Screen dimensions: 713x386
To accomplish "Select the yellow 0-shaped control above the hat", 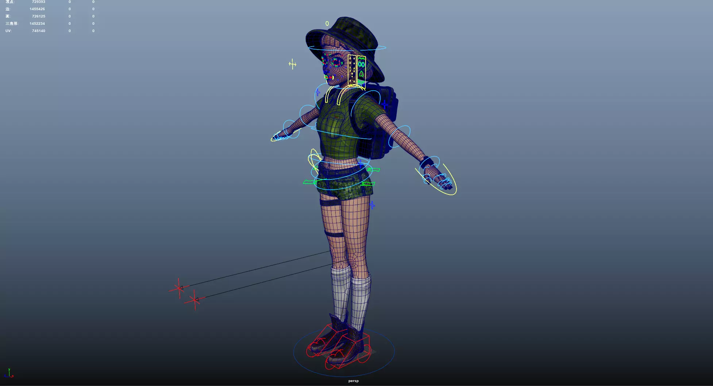I will (327, 23).
